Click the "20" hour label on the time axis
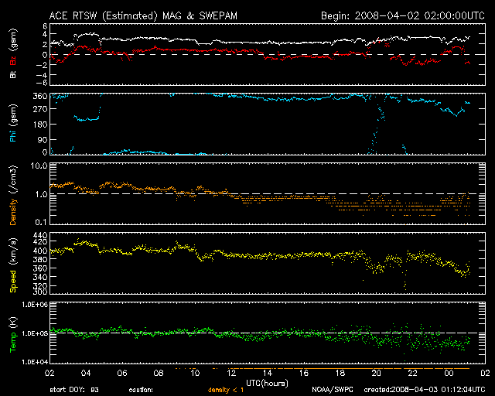The height and width of the screenshot is (396, 495). point(377,373)
